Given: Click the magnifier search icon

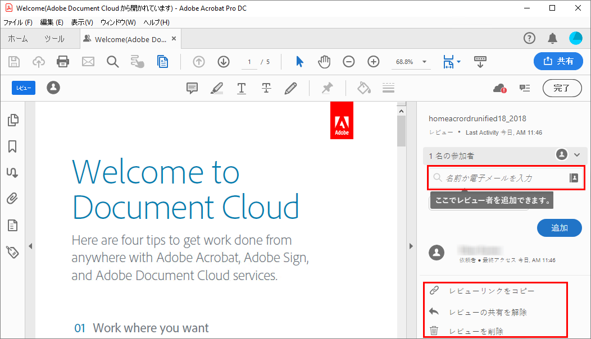Looking at the screenshot, I should point(113,62).
